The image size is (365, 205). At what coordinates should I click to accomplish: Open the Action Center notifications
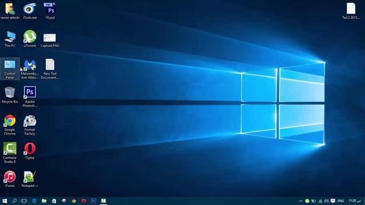[x=333, y=201]
